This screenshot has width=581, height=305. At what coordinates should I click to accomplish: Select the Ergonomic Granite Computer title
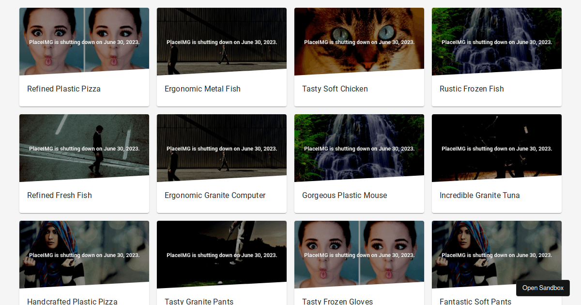(x=215, y=196)
